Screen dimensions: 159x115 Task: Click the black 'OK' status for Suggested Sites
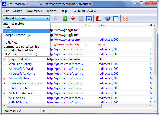tap(101, 59)
